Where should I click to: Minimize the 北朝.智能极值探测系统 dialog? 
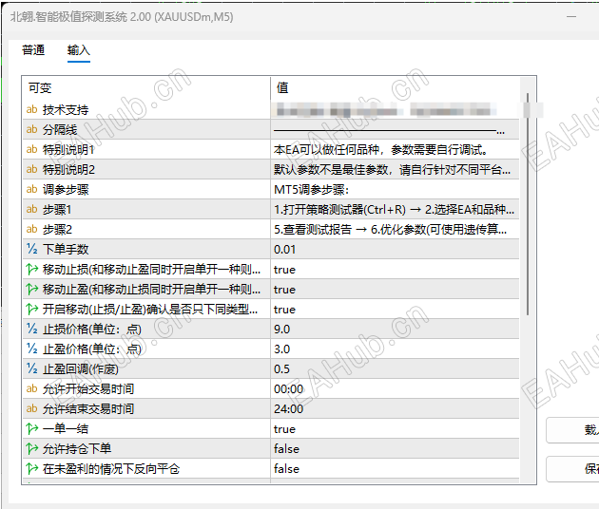pos(571,17)
